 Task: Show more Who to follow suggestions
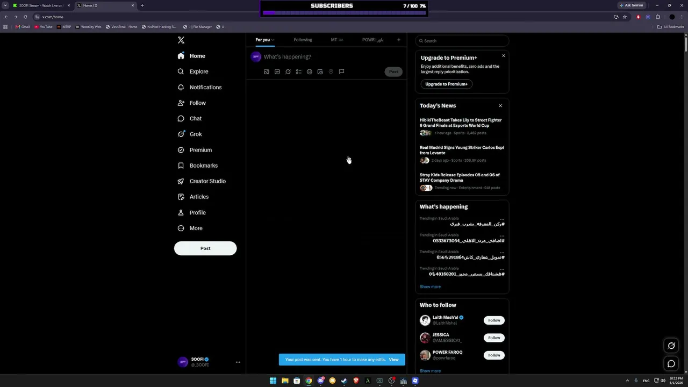430,371
